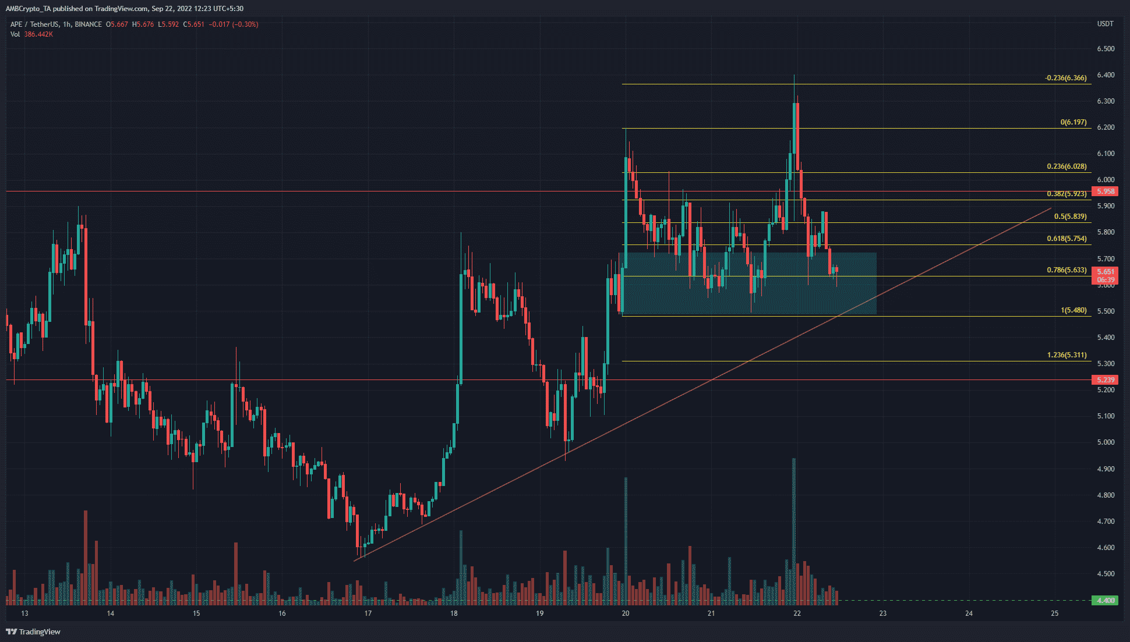Click the 5.958 red price label
The height and width of the screenshot is (642, 1130).
point(1105,191)
